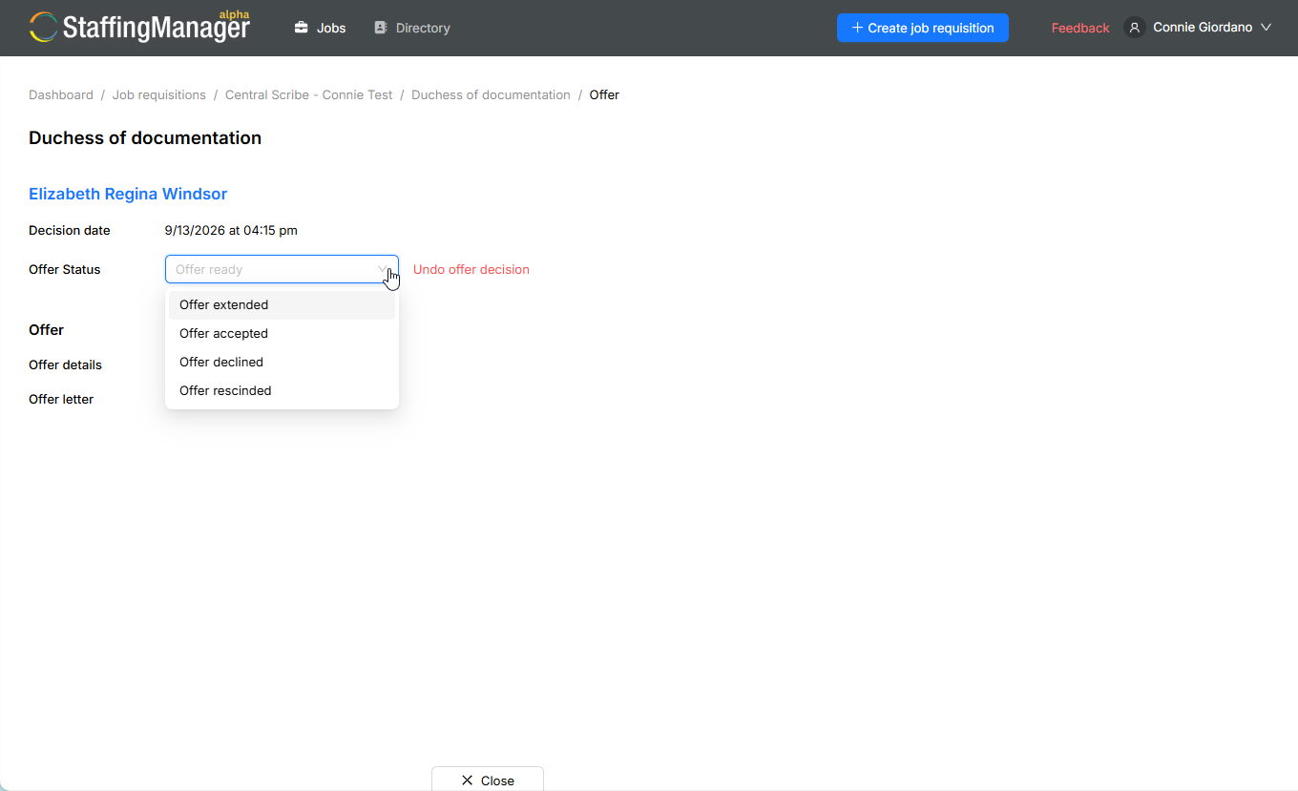Click the Offer letter label
This screenshot has width=1298, height=791.
click(x=61, y=399)
